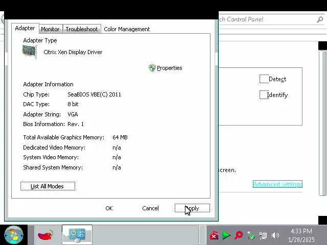This screenshot has width=327, height=245.
Task: Click the Shared System Memory label
Action: (53, 167)
